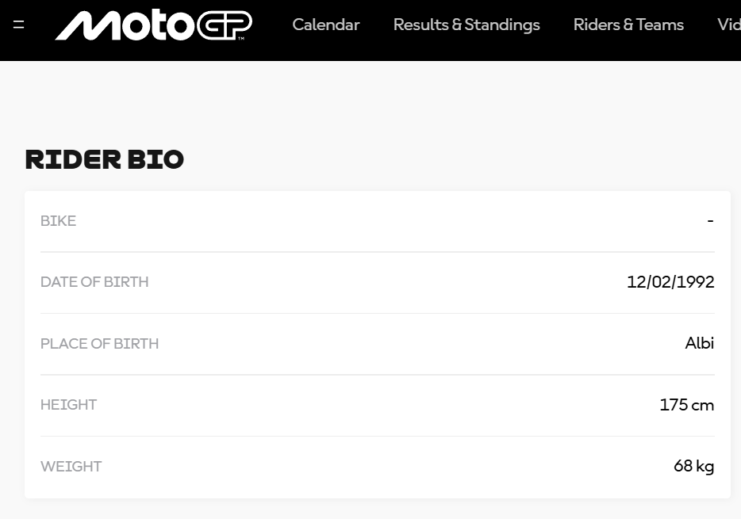Viewport: 741px width, 519px height.
Task: Go to Results & Standings
Action: (466, 25)
